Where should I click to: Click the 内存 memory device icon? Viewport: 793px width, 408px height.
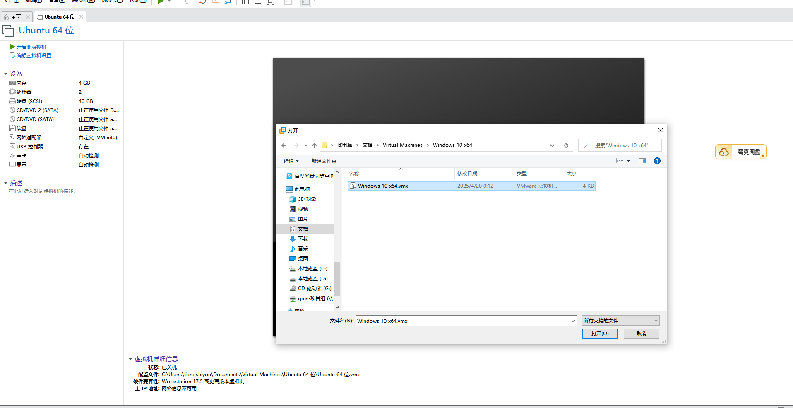(12, 83)
